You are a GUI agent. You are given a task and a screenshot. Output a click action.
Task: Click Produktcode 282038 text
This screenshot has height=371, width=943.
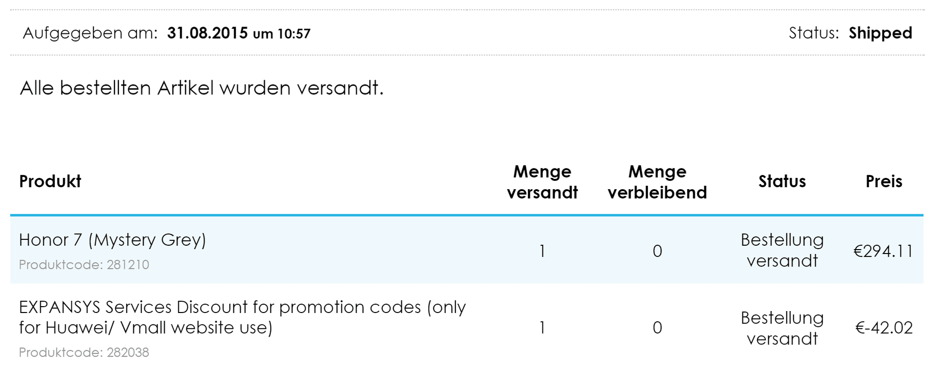(84, 352)
